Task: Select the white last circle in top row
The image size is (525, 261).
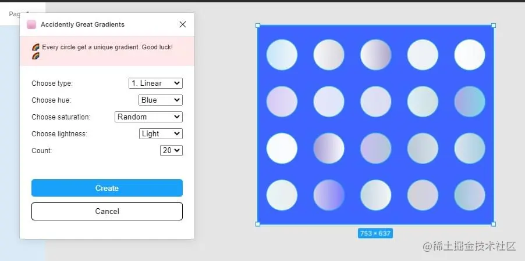Action: 470,55
